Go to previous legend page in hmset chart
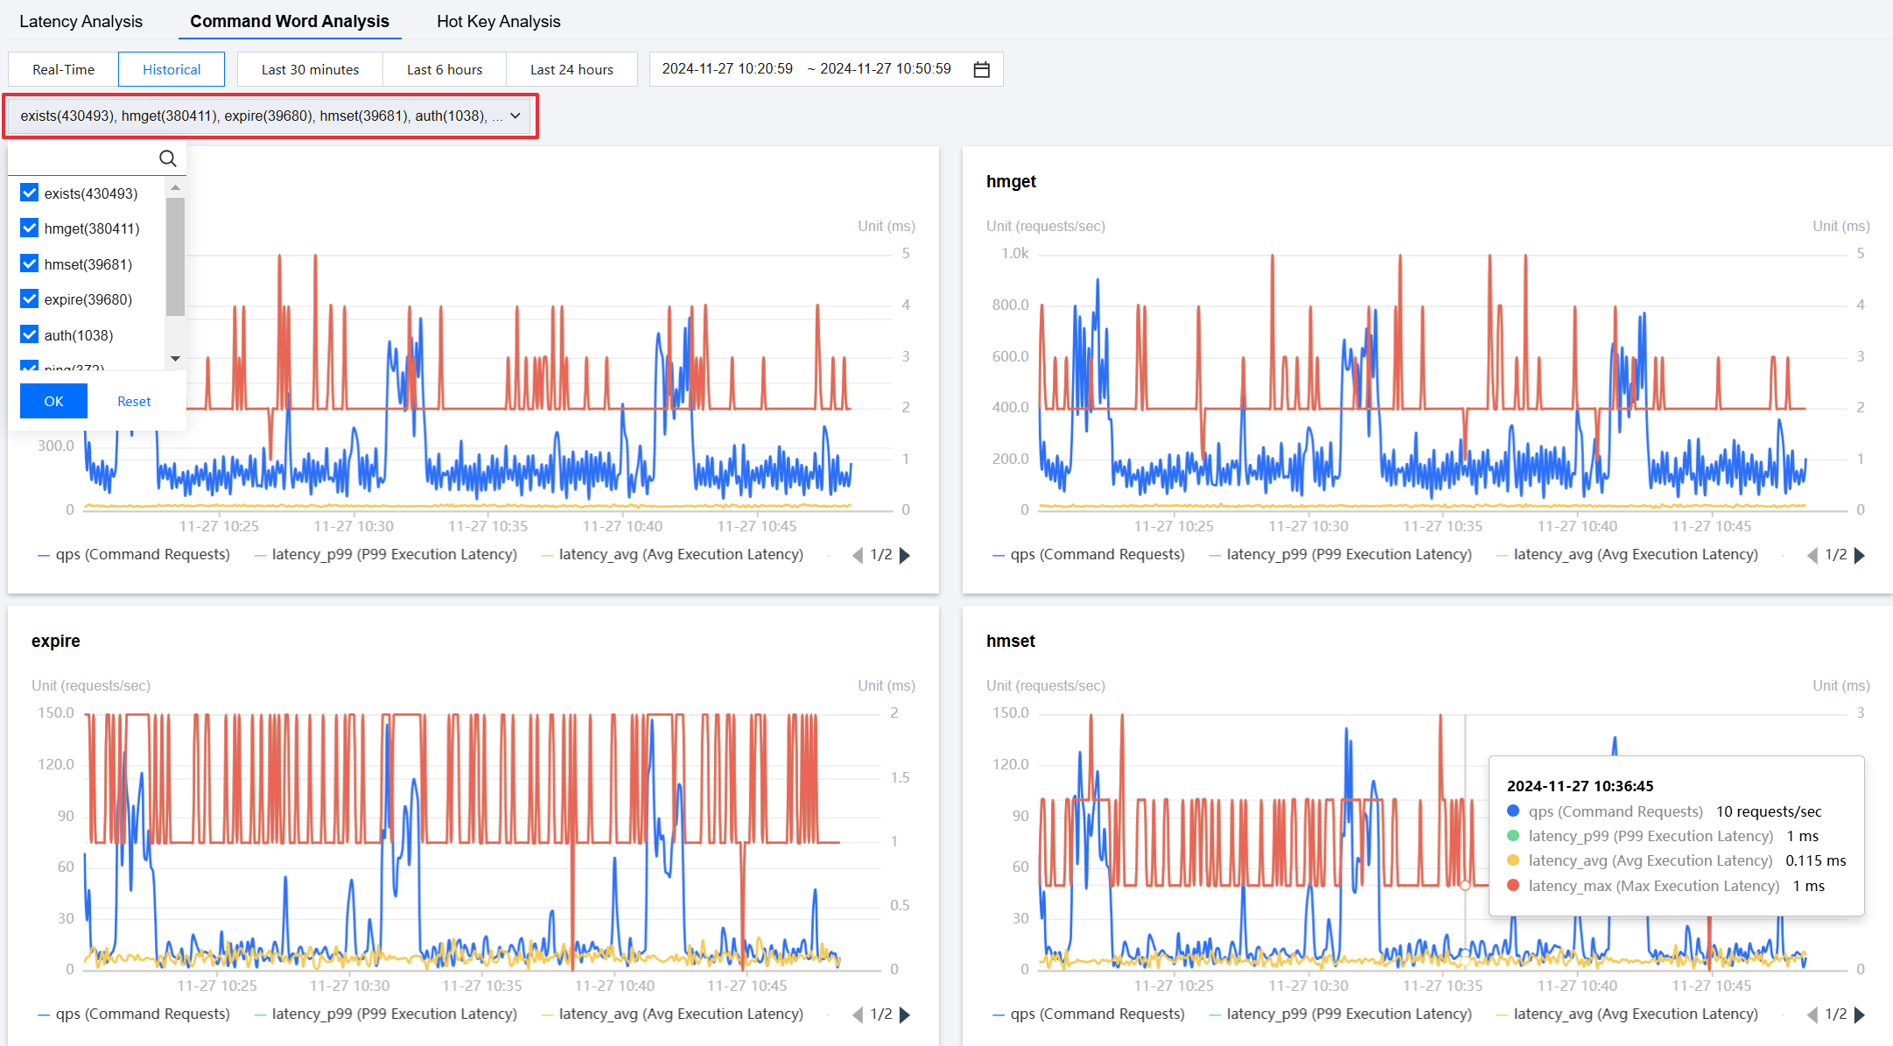The width and height of the screenshot is (1893, 1046). pyautogui.click(x=1812, y=1014)
